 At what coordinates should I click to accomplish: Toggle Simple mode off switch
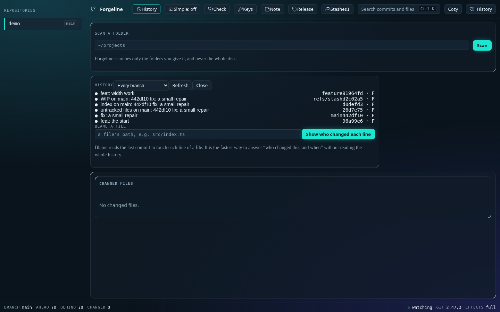pos(182,9)
